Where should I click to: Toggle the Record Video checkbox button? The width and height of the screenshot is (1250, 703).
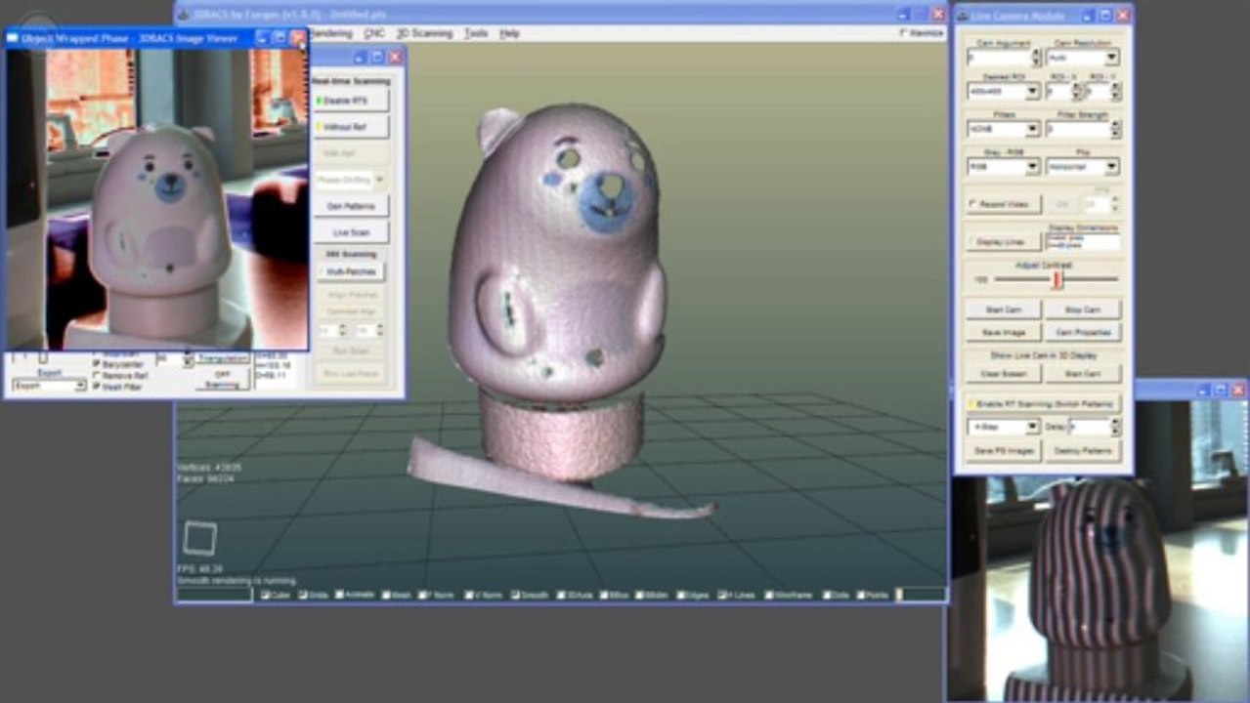(1003, 204)
